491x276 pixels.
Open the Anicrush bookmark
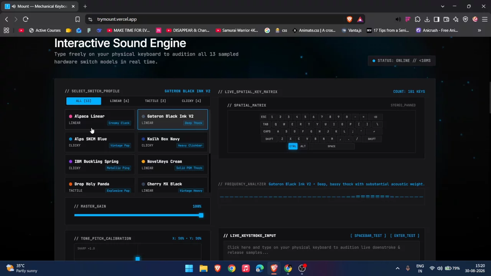[x=437, y=30]
